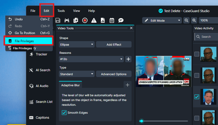This screenshot has height=125, width=218.
Task: Click the zoom in magnifier icon
Action: (x=194, y=20)
